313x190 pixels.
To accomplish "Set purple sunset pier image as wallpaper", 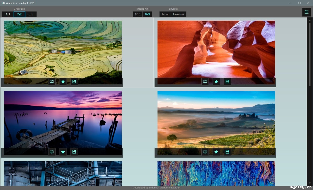I will 52,152.
